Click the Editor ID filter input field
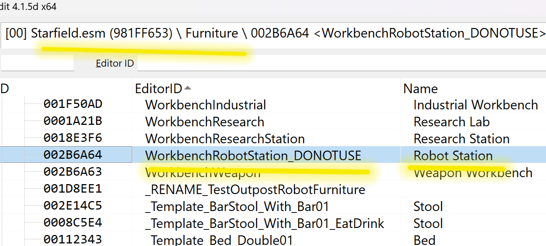Viewport: 546px width, 246px height. pyautogui.click(x=342, y=63)
